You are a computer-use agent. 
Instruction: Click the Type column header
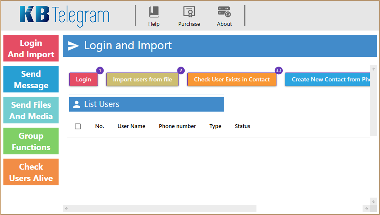click(215, 126)
